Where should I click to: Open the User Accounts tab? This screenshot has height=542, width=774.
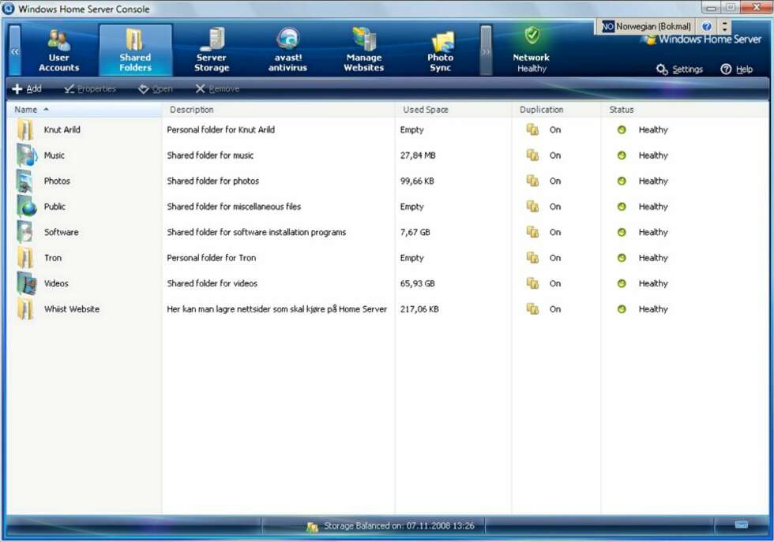click(x=58, y=50)
